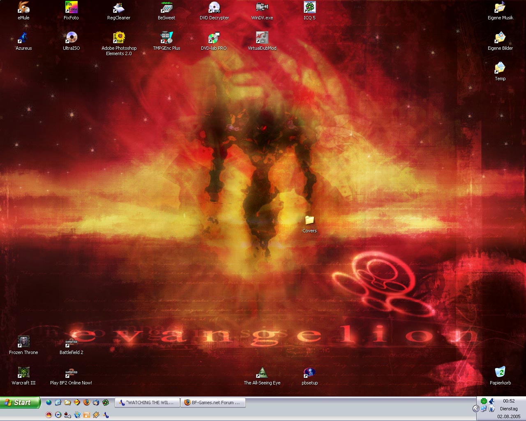Click the ICQ flower in quick launch
Image resolution: width=526 pixels, height=421 pixels.
(106, 402)
